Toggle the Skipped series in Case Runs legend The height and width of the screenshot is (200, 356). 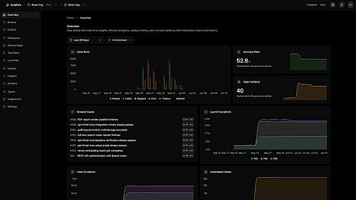pos(140,98)
